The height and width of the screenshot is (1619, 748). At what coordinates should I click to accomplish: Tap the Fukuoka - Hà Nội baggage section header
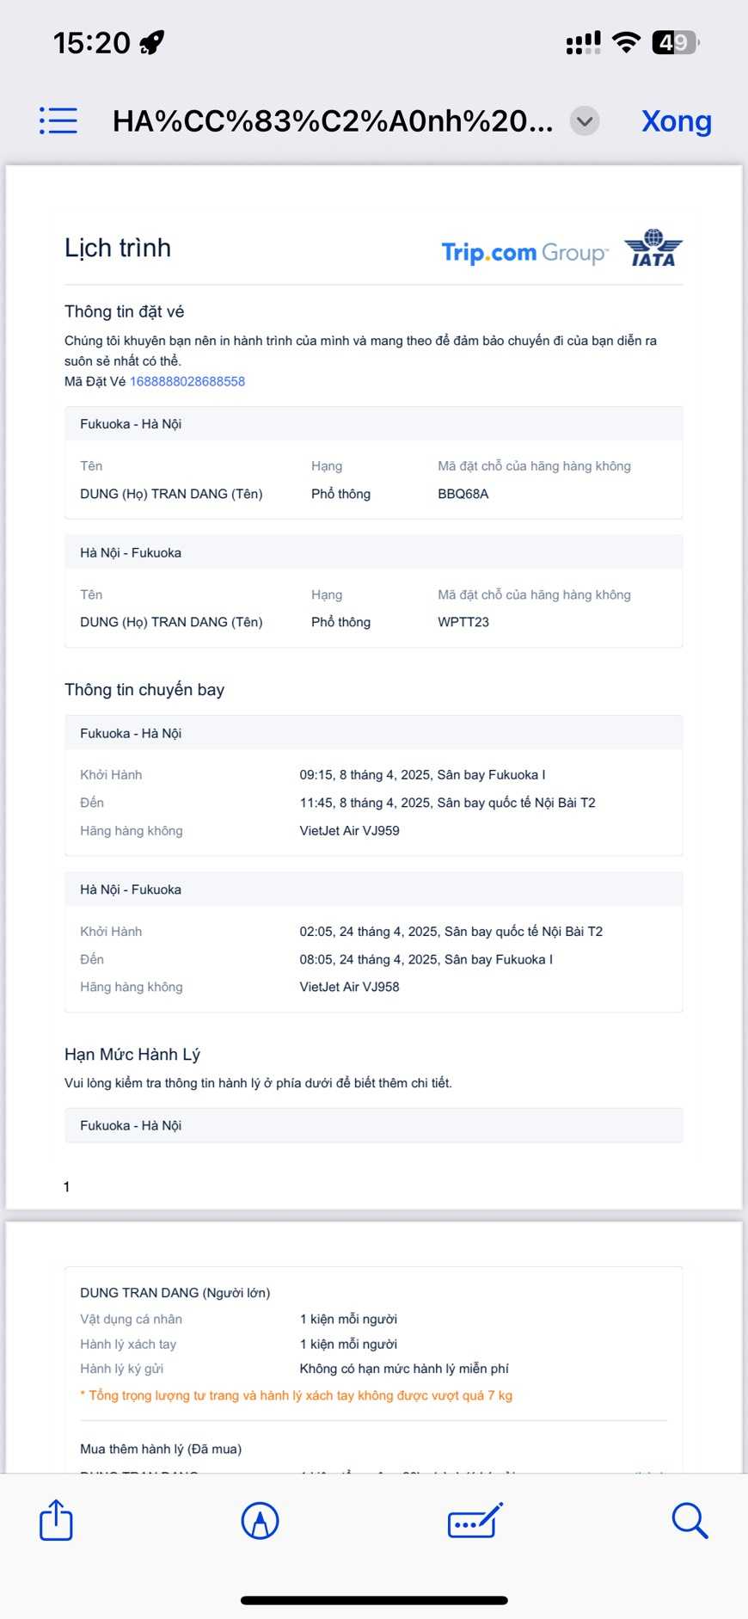click(131, 1125)
